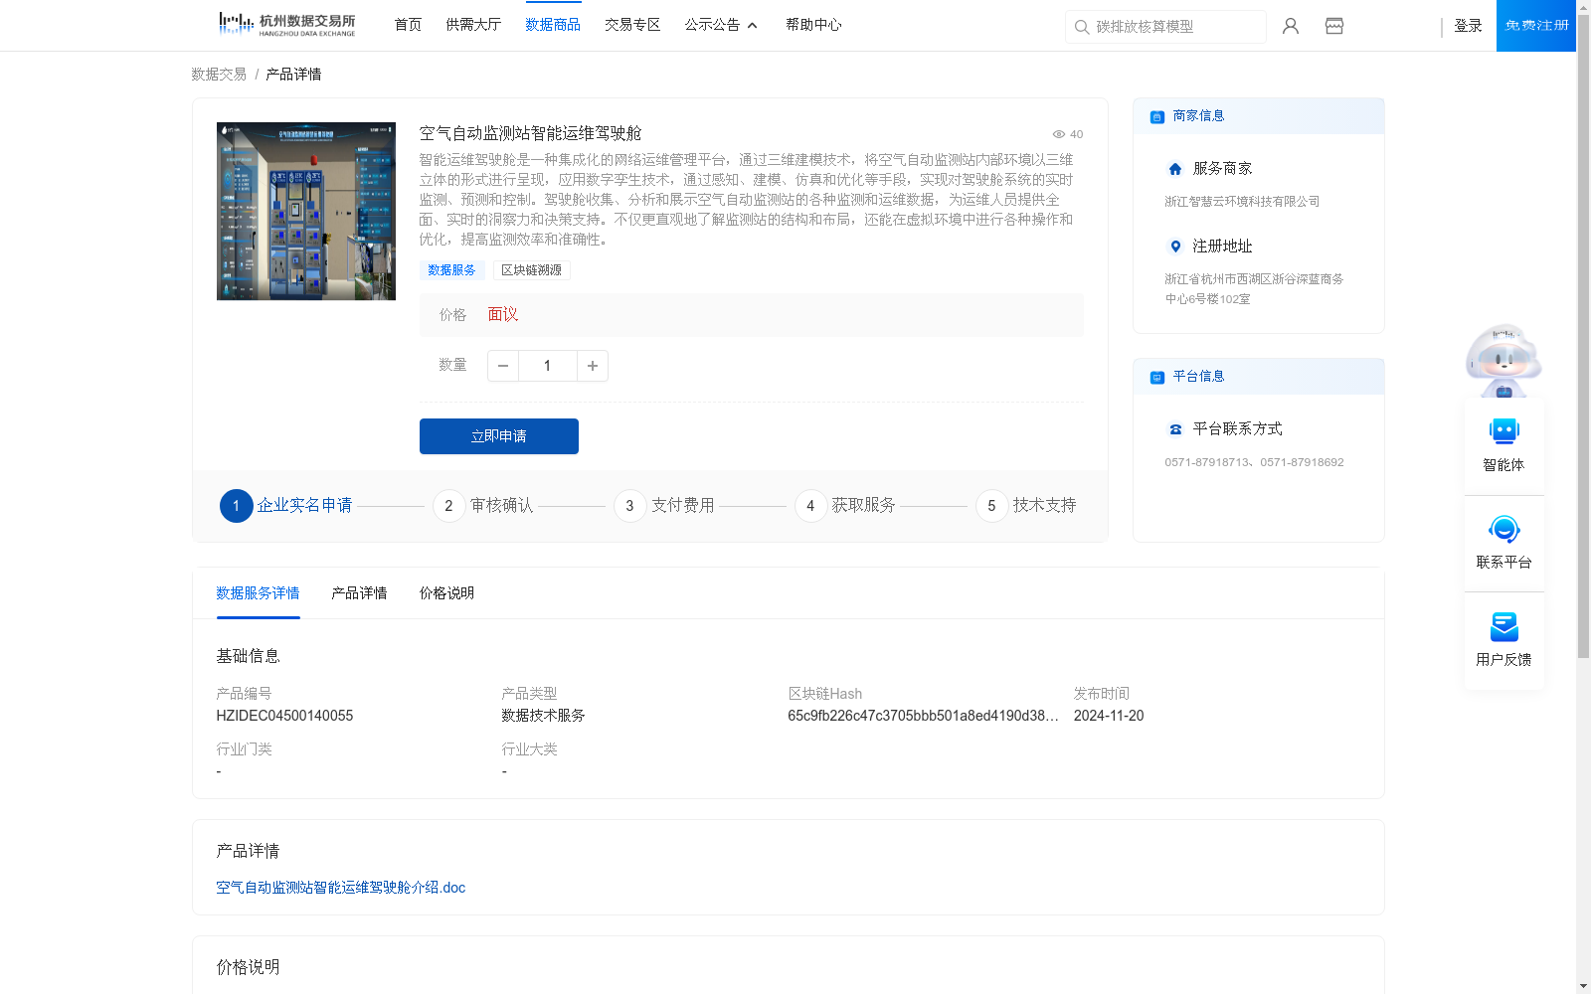1591x994 pixels.
Task: Click the 数据服务 tag
Action: click(451, 270)
